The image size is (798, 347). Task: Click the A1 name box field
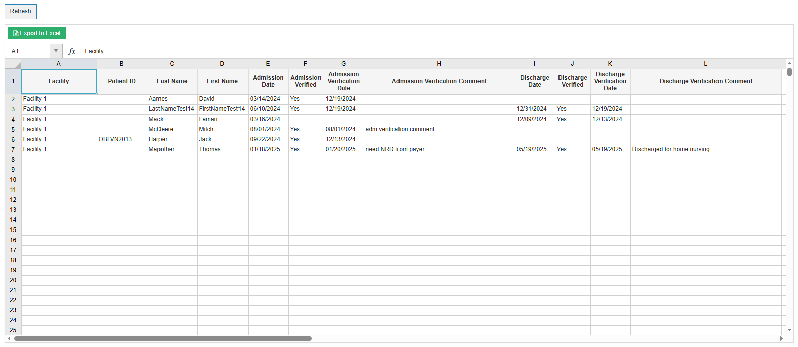[x=28, y=51]
